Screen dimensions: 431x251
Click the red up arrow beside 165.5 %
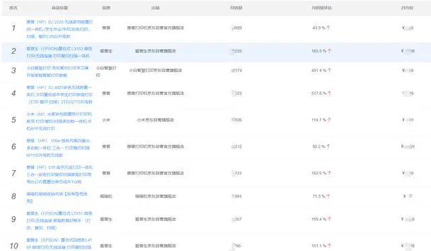[x=329, y=50]
